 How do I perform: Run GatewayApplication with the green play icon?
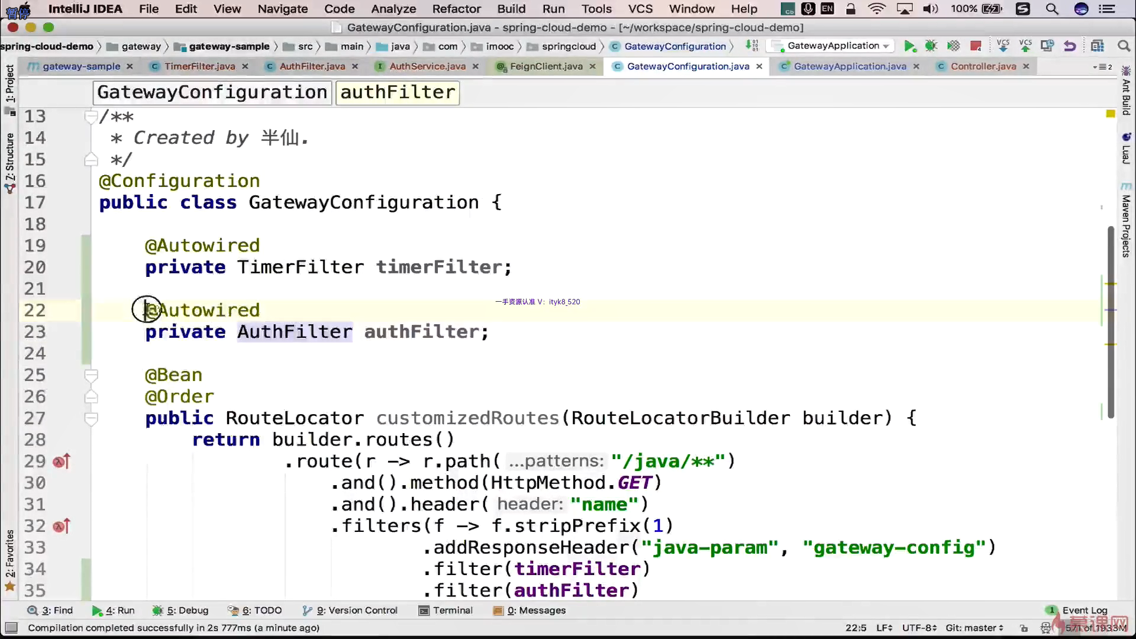pos(909,46)
